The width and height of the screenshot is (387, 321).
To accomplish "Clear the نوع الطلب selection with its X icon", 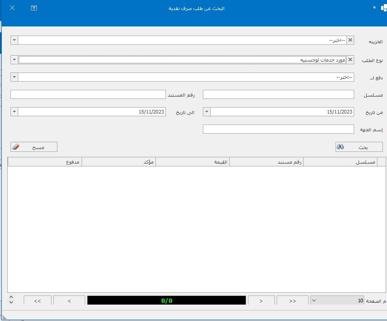I will click(350, 60).
